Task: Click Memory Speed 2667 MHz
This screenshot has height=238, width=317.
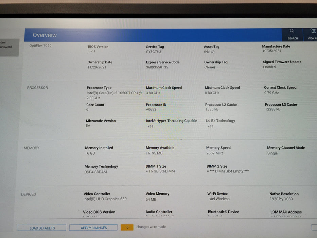Action: [214, 153]
